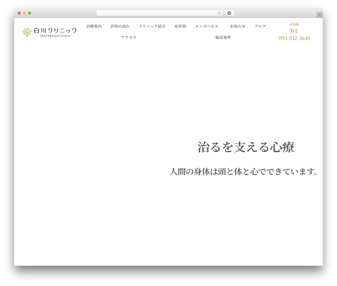Viewport: 337px width, 286px height.
Task: Minimize the browser window
Action: pos(24,13)
